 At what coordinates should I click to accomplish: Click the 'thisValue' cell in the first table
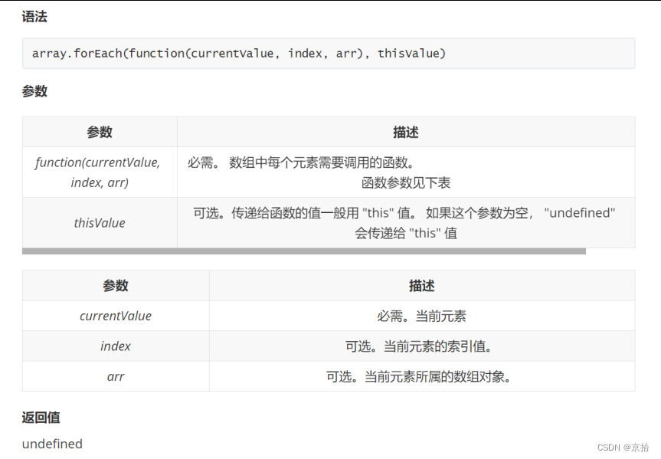click(x=100, y=223)
